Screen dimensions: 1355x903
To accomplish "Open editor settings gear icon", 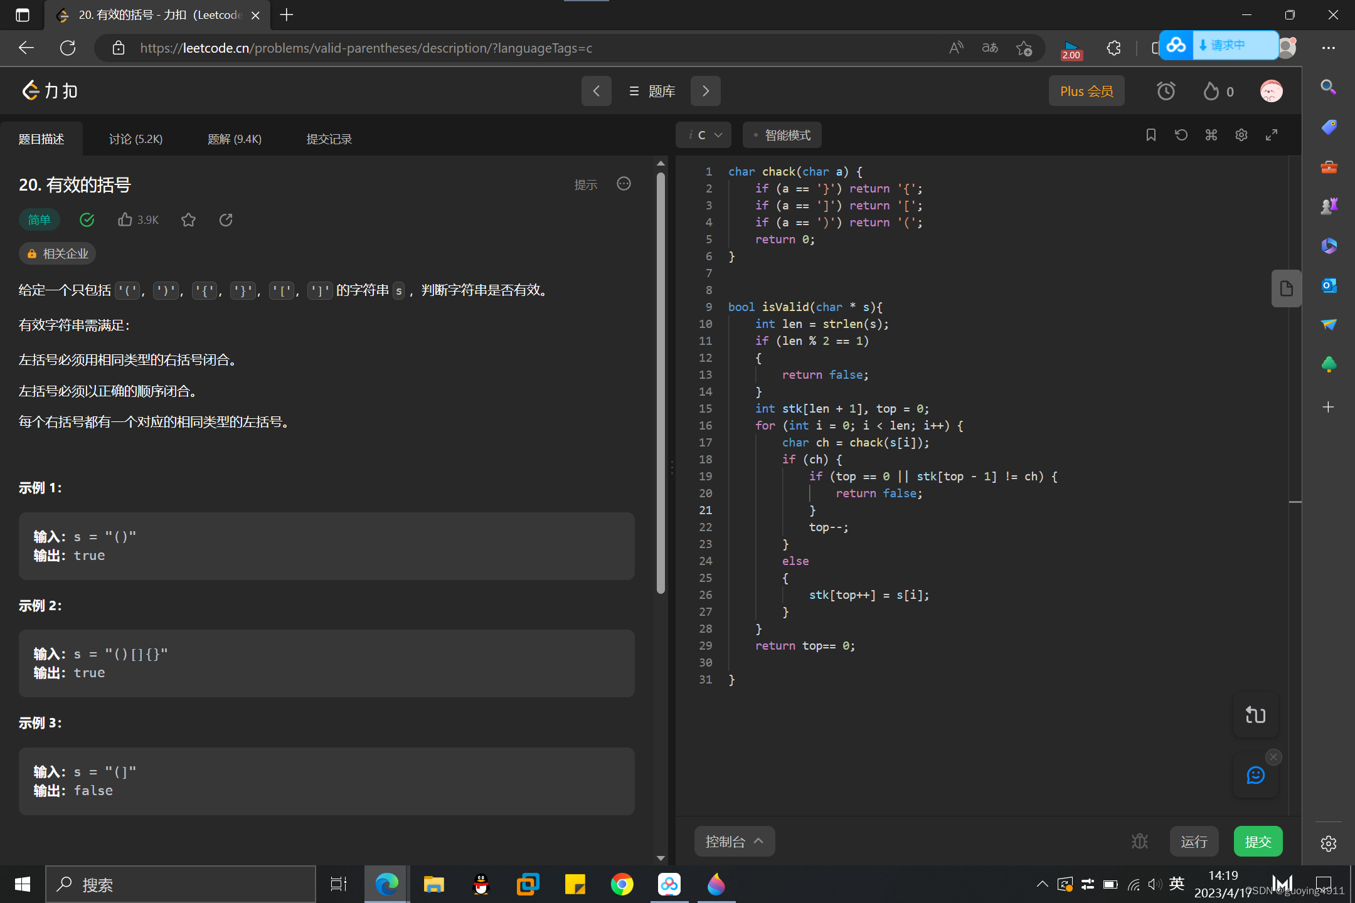I will [x=1241, y=135].
